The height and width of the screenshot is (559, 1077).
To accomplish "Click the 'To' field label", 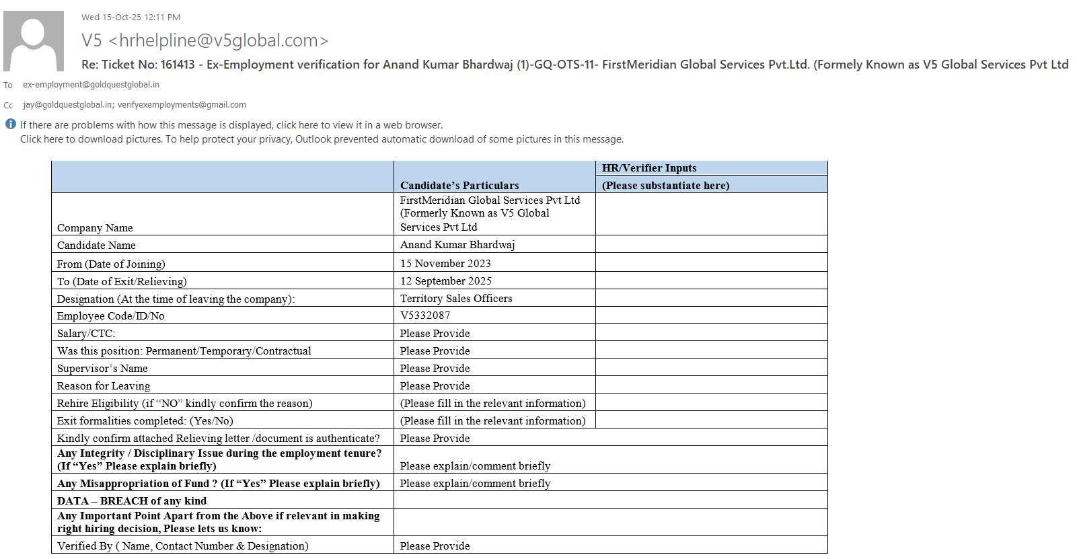I will pos(8,85).
